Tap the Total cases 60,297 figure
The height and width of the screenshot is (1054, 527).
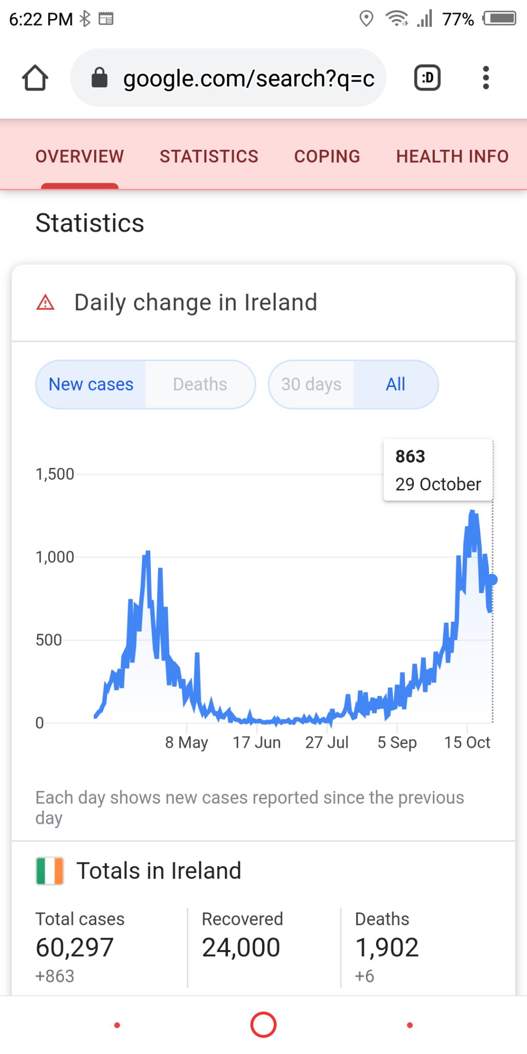coord(75,947)
